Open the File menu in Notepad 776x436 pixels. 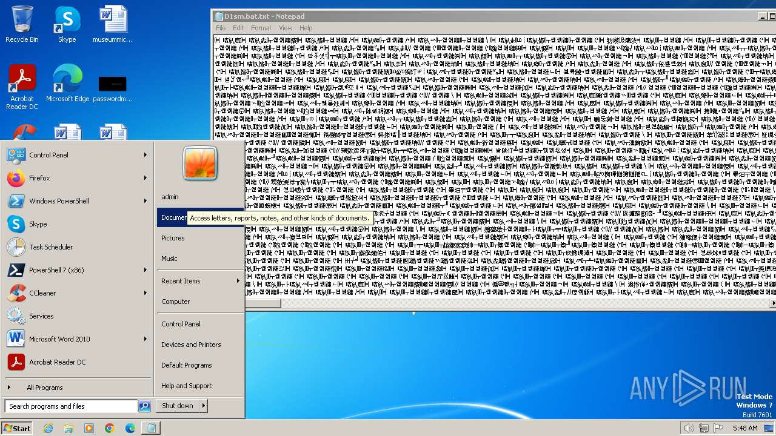tap(221, 28)
